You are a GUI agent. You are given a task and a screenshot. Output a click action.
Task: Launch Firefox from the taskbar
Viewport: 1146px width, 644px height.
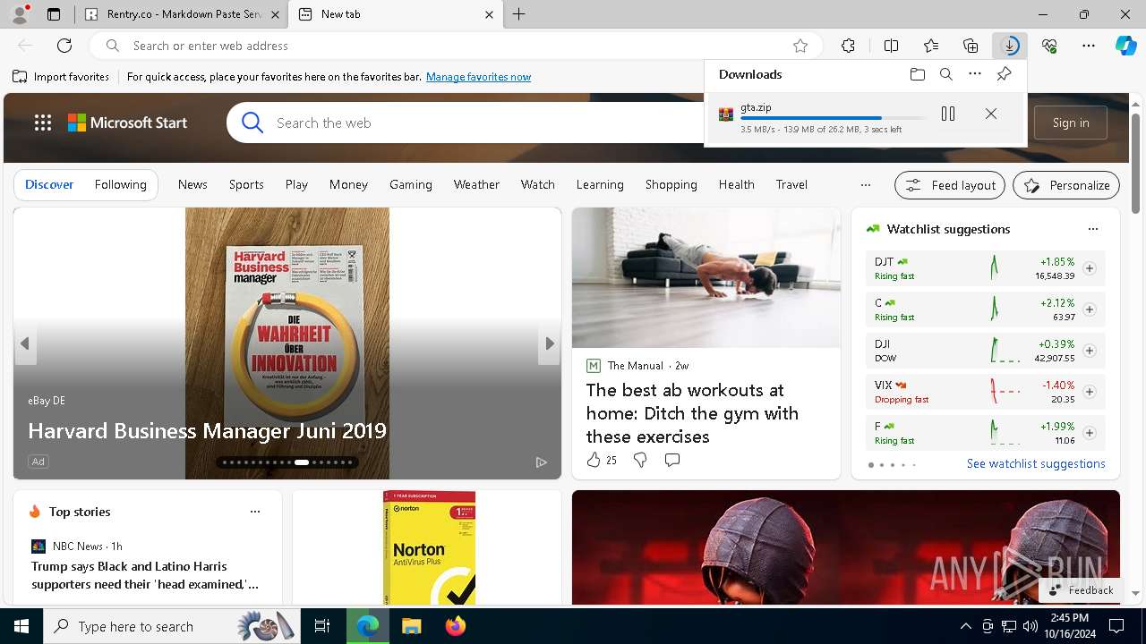[456, 626]
